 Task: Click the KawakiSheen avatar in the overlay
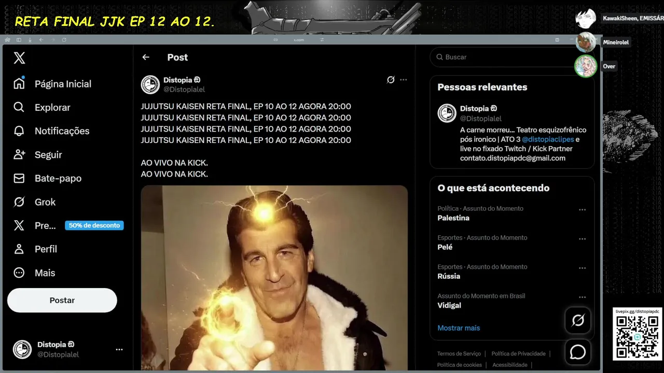click(x=586, y=18)
